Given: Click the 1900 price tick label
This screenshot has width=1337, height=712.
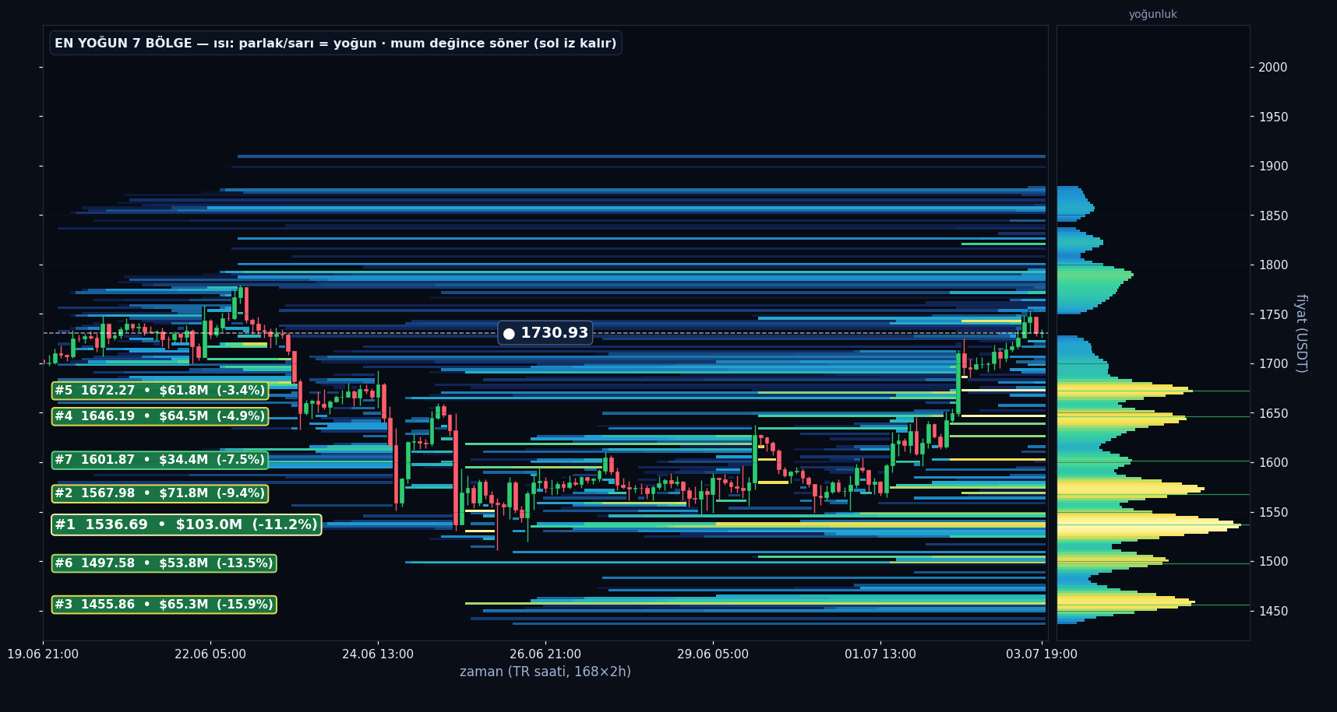Looking at the screenshot, I should tap(1273, 167).
